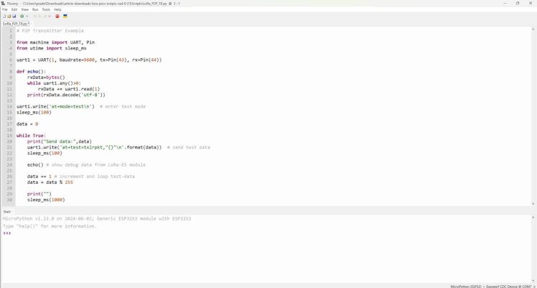The image size is (537, 288).
Task: Click the Save file floppy icon
Action: click(x=14, y=16)
